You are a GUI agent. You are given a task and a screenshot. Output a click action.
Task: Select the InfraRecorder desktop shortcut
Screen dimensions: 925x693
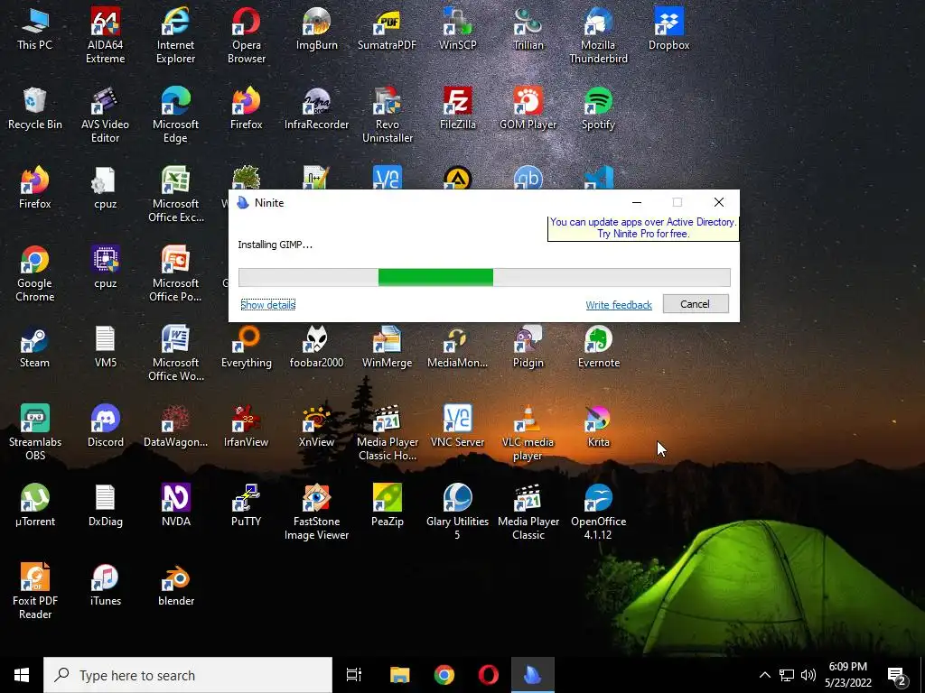click(x=317, y=108)
